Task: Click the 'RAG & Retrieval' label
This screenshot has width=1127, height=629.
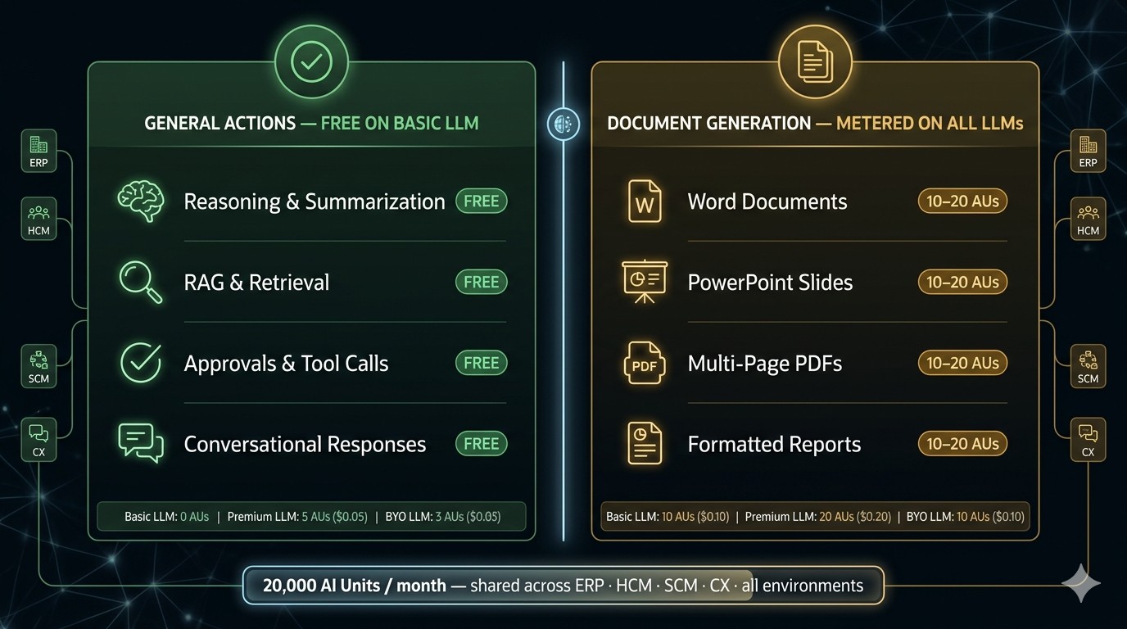Action: pyautogui.click(x=256, y=283)
